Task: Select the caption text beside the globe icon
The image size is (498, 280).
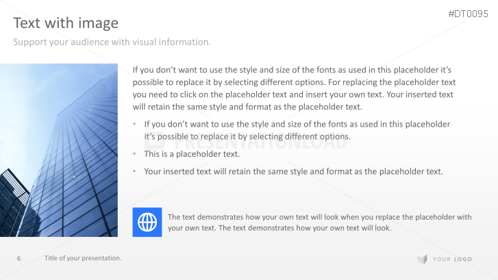Action: tap(319, 222)
